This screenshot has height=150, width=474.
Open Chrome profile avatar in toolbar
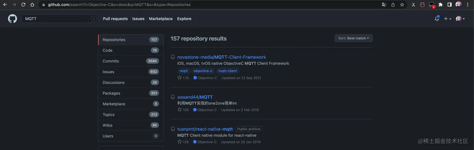point(459,5)
